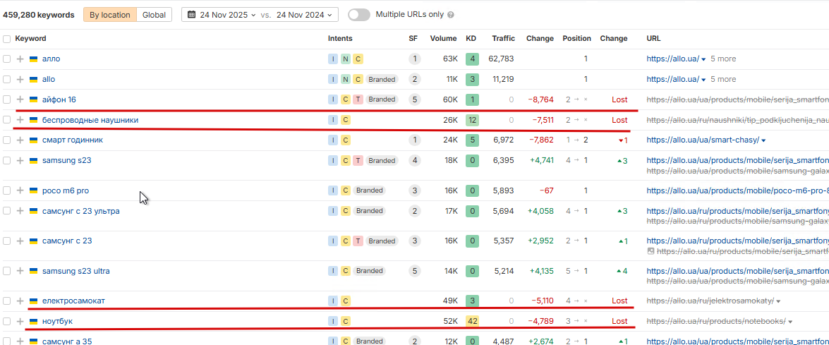Expand plus icon for samsung s23 ultra
This screenshot has width=829, height=345.
coord(20,271)
